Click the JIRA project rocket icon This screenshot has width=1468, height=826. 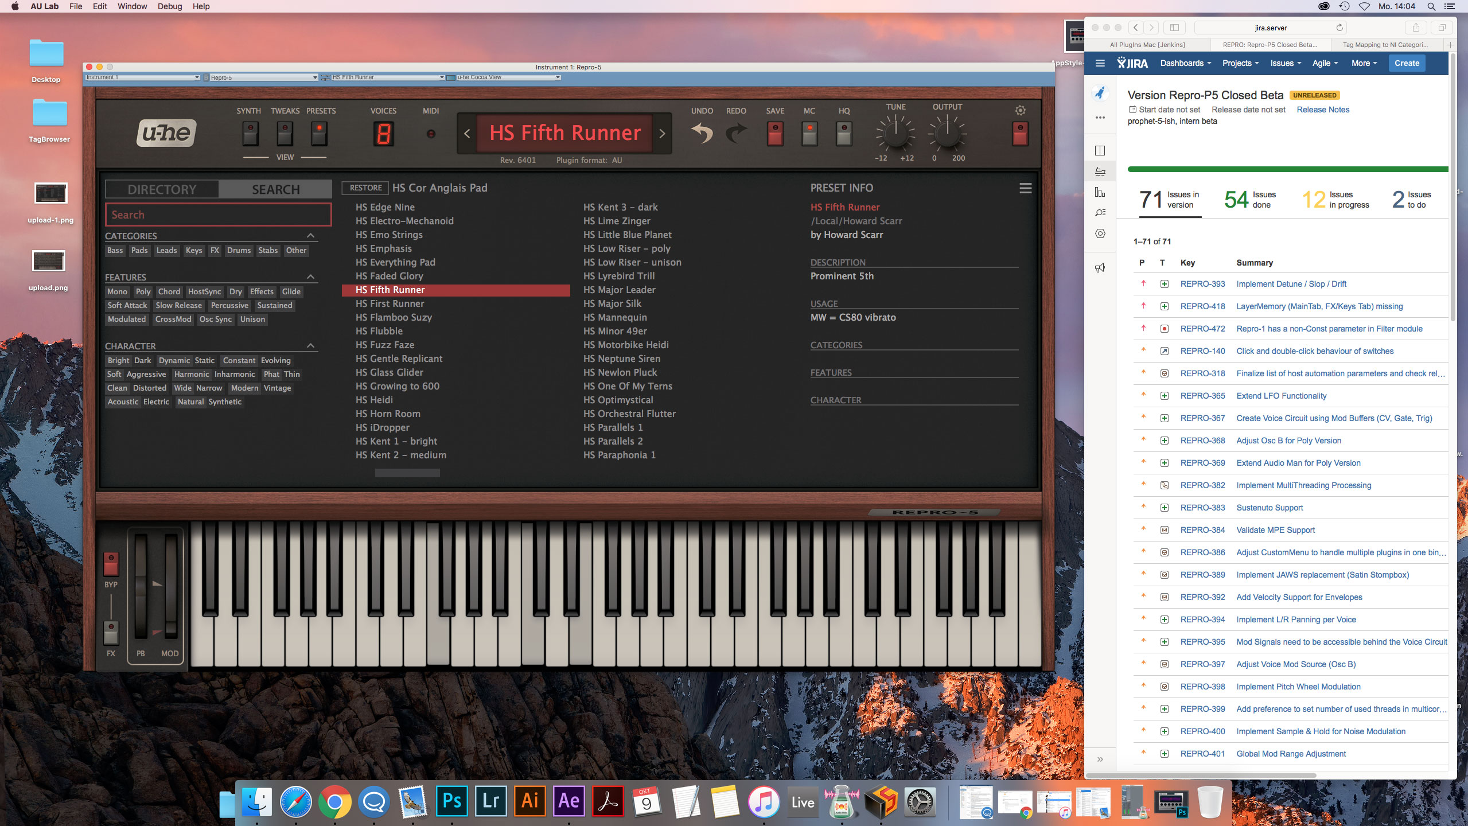[1100, 92]
